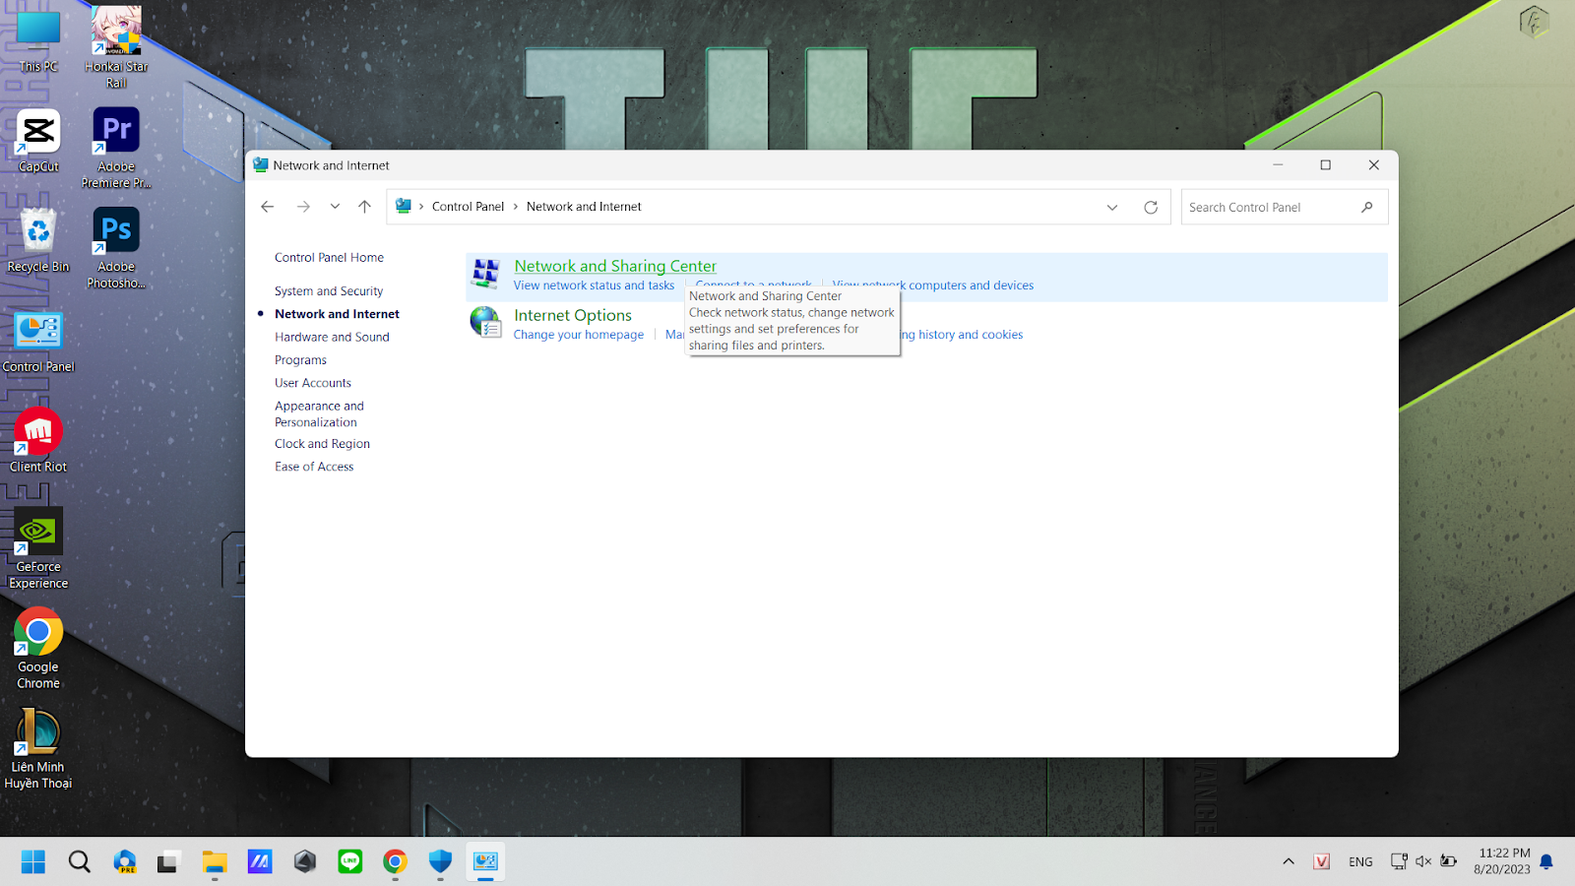1575x886 pixels.
Task: Open Appearance and Personalization category
Action: tap(319, 413)
